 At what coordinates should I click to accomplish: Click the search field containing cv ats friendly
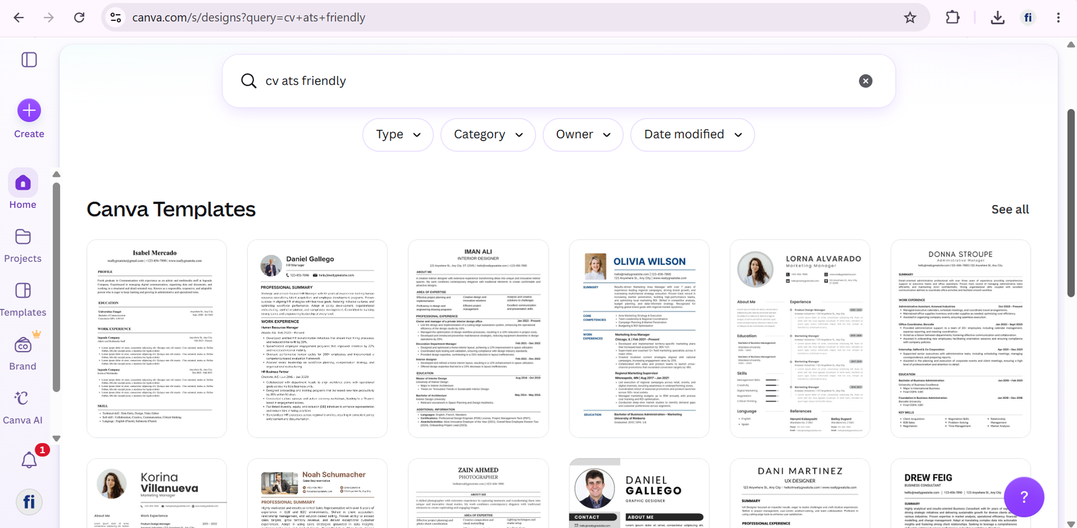click(x=559, y=81)
